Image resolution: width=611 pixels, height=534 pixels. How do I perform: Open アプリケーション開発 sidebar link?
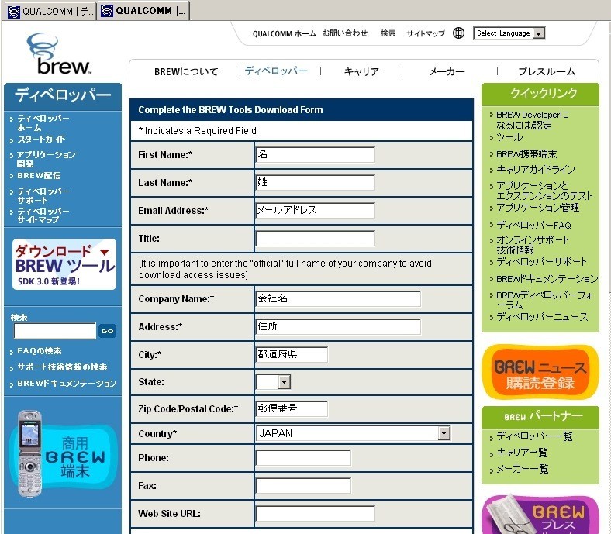point(46,159)
